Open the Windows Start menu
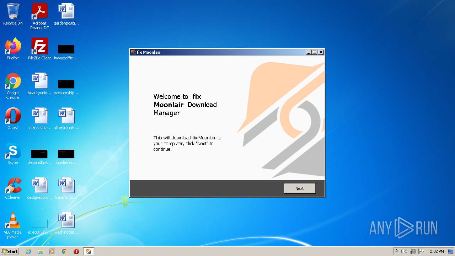Image resolution: width=455 pixels, height=256 pixels. [x=10, y=251]
